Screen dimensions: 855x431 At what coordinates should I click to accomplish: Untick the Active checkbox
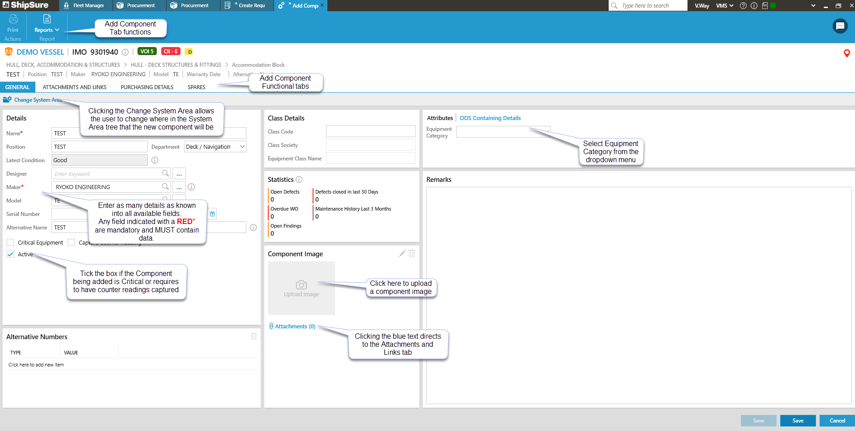(10, 254)
